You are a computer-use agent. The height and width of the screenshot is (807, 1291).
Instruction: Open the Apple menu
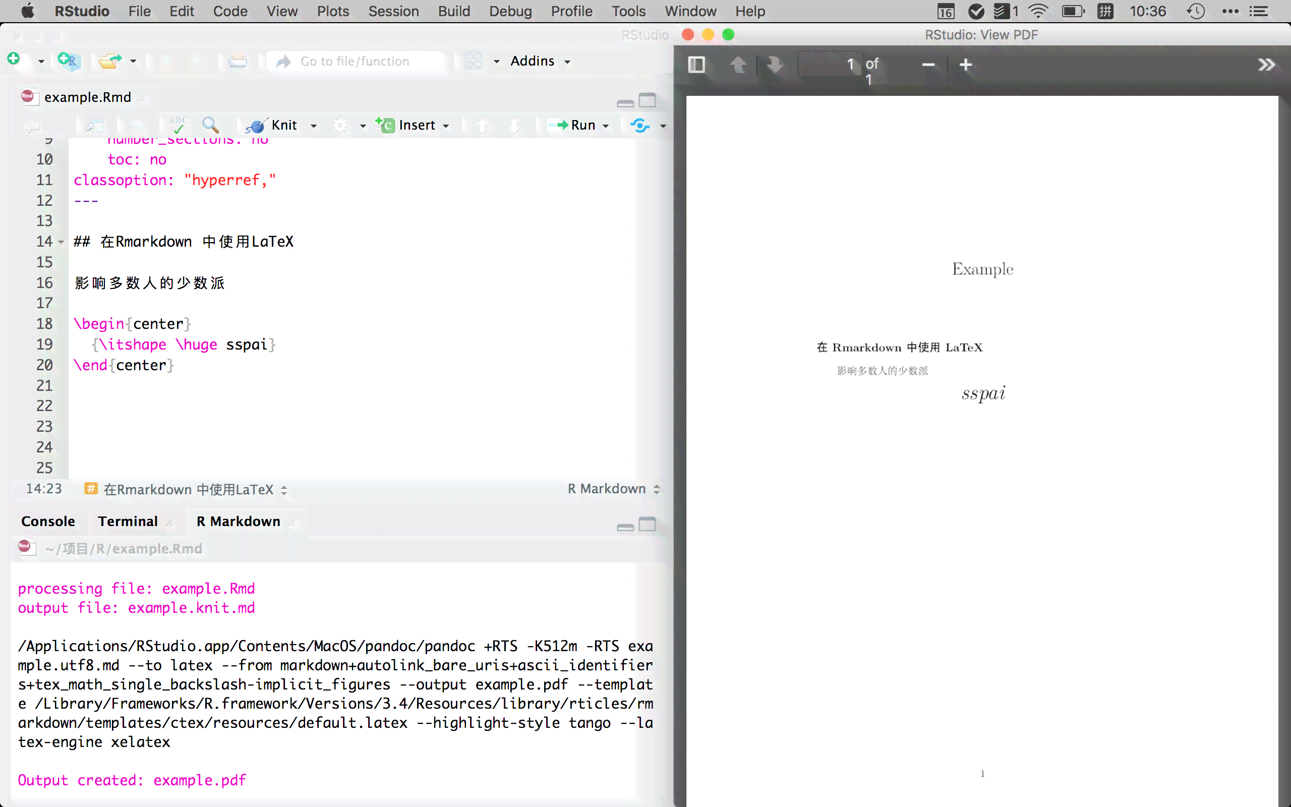tap(28, 11)
